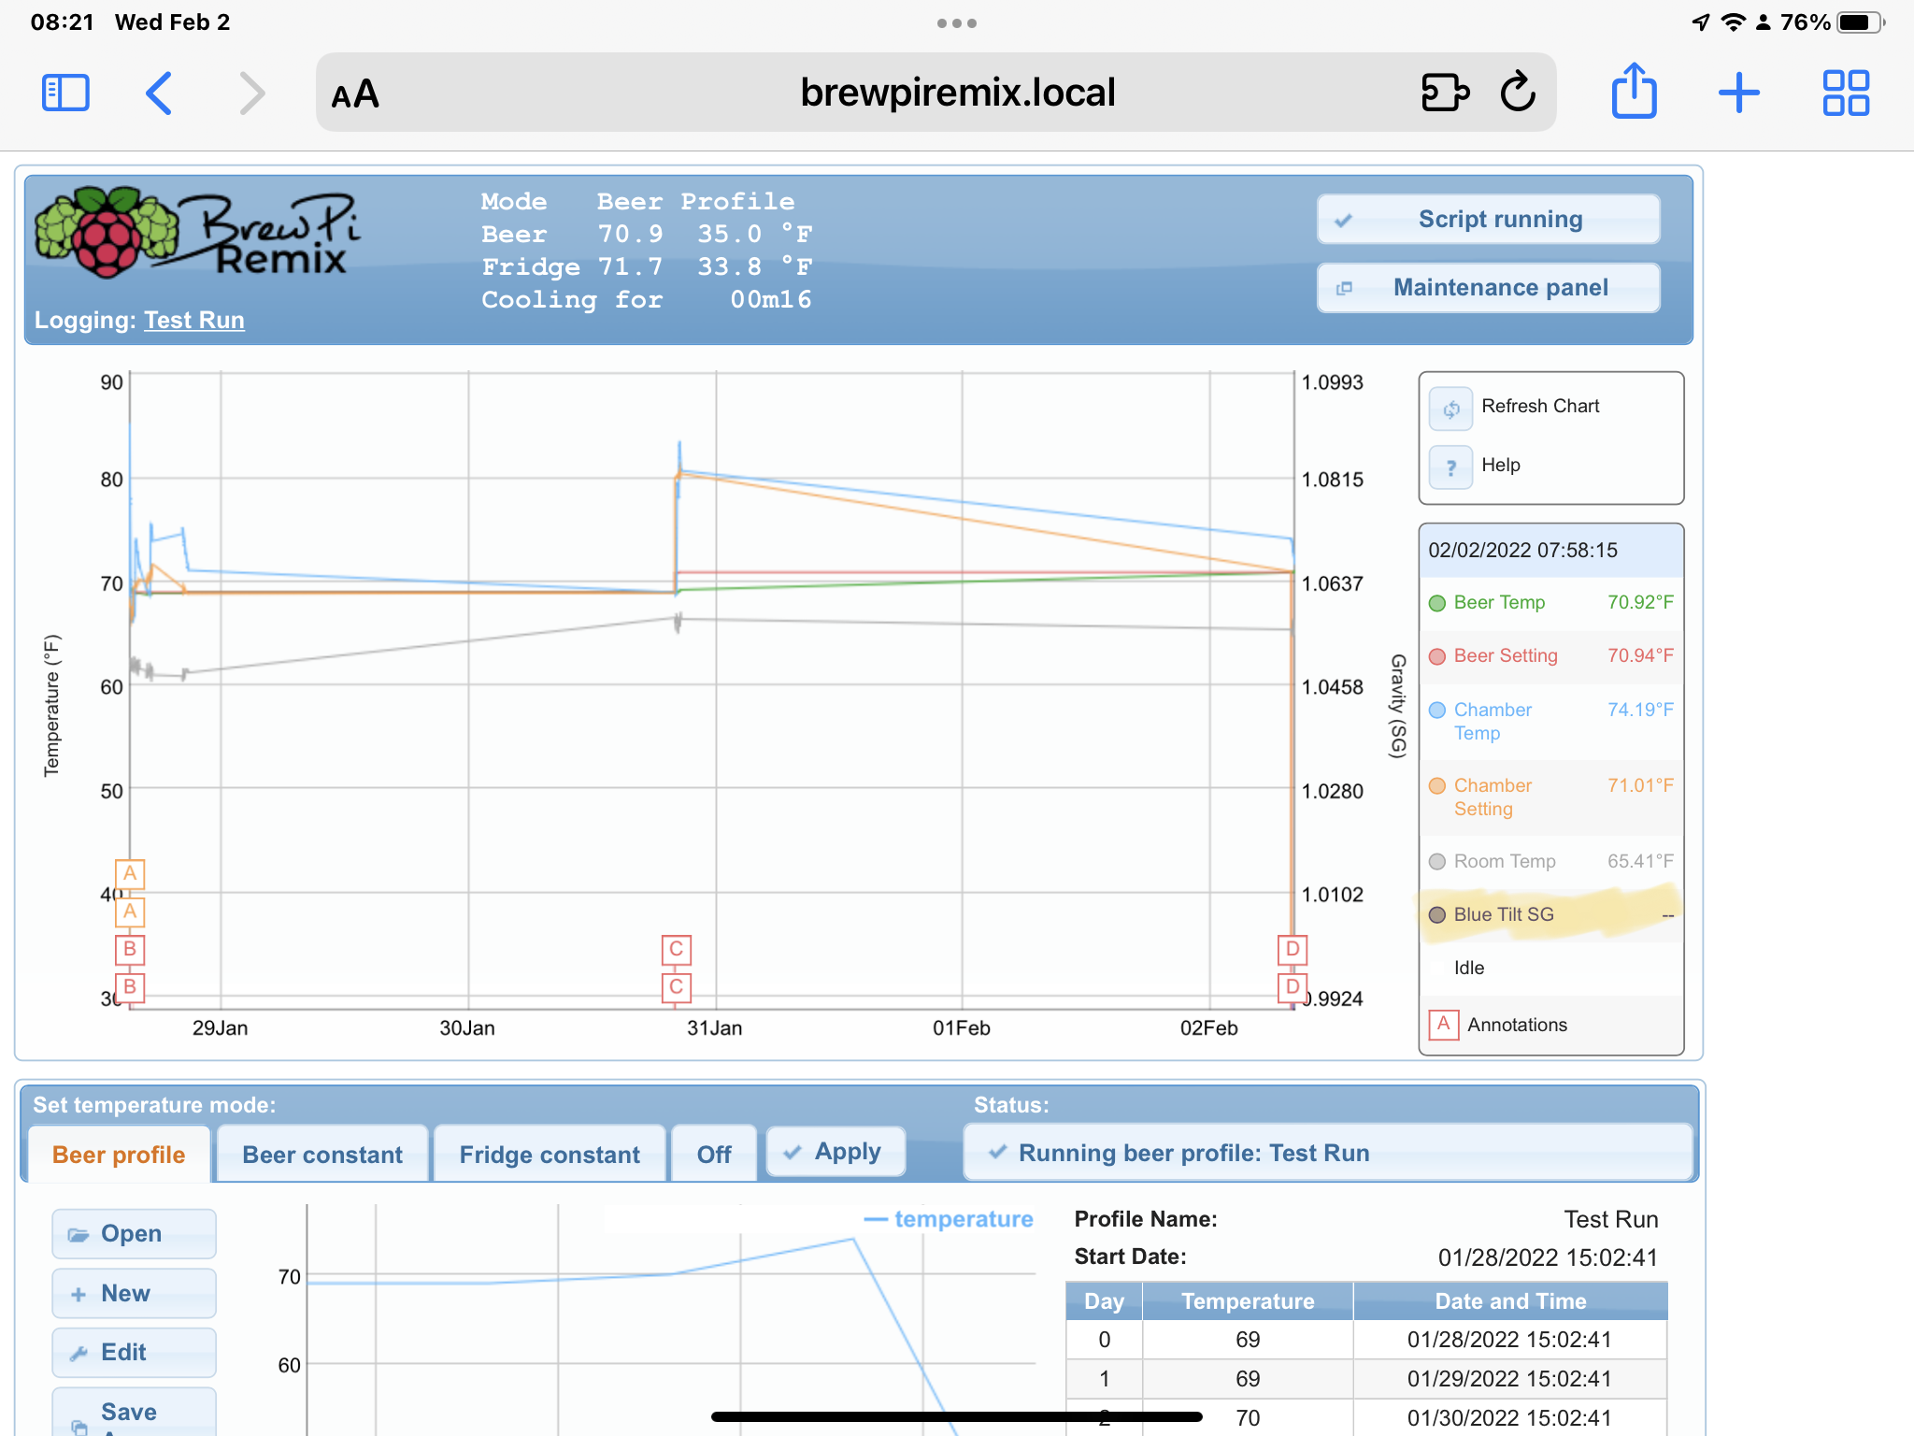Click the Refresh Chart icon
Image resolution: width=1914 pixels, height=1436 pixels.
tap(1451, 409)
